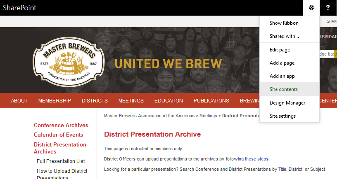Click the 'these steps' hyperlink
Image resolution: width=337 pixels, height=179 pixels.
pyautogui.click(x=256, y=159)
